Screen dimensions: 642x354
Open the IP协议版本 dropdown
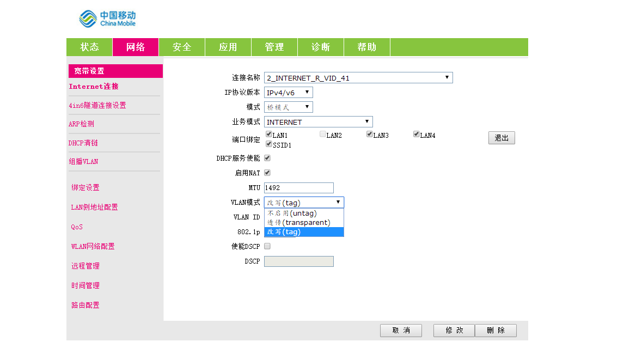tap(288, 93)
